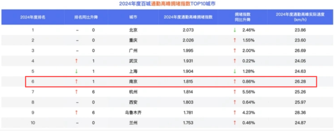
Task: Click Wuhan's red rank-change up arrow
Action: pyautogui.click(x=77, y=61)
